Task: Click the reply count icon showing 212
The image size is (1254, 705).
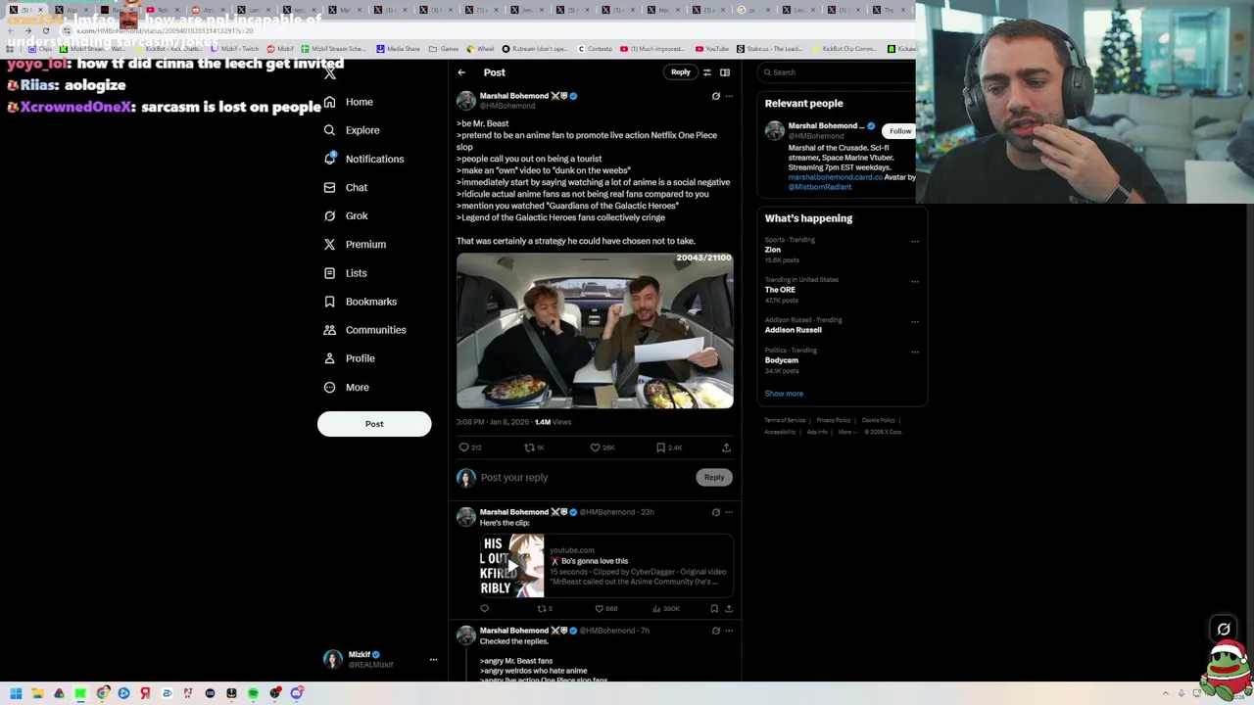Action: point(470,447)
